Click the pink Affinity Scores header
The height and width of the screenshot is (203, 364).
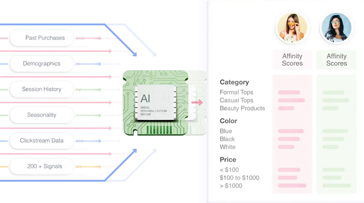point(292,60)
